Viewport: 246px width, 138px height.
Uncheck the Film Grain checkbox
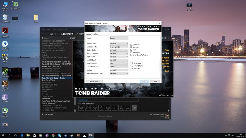133,68
